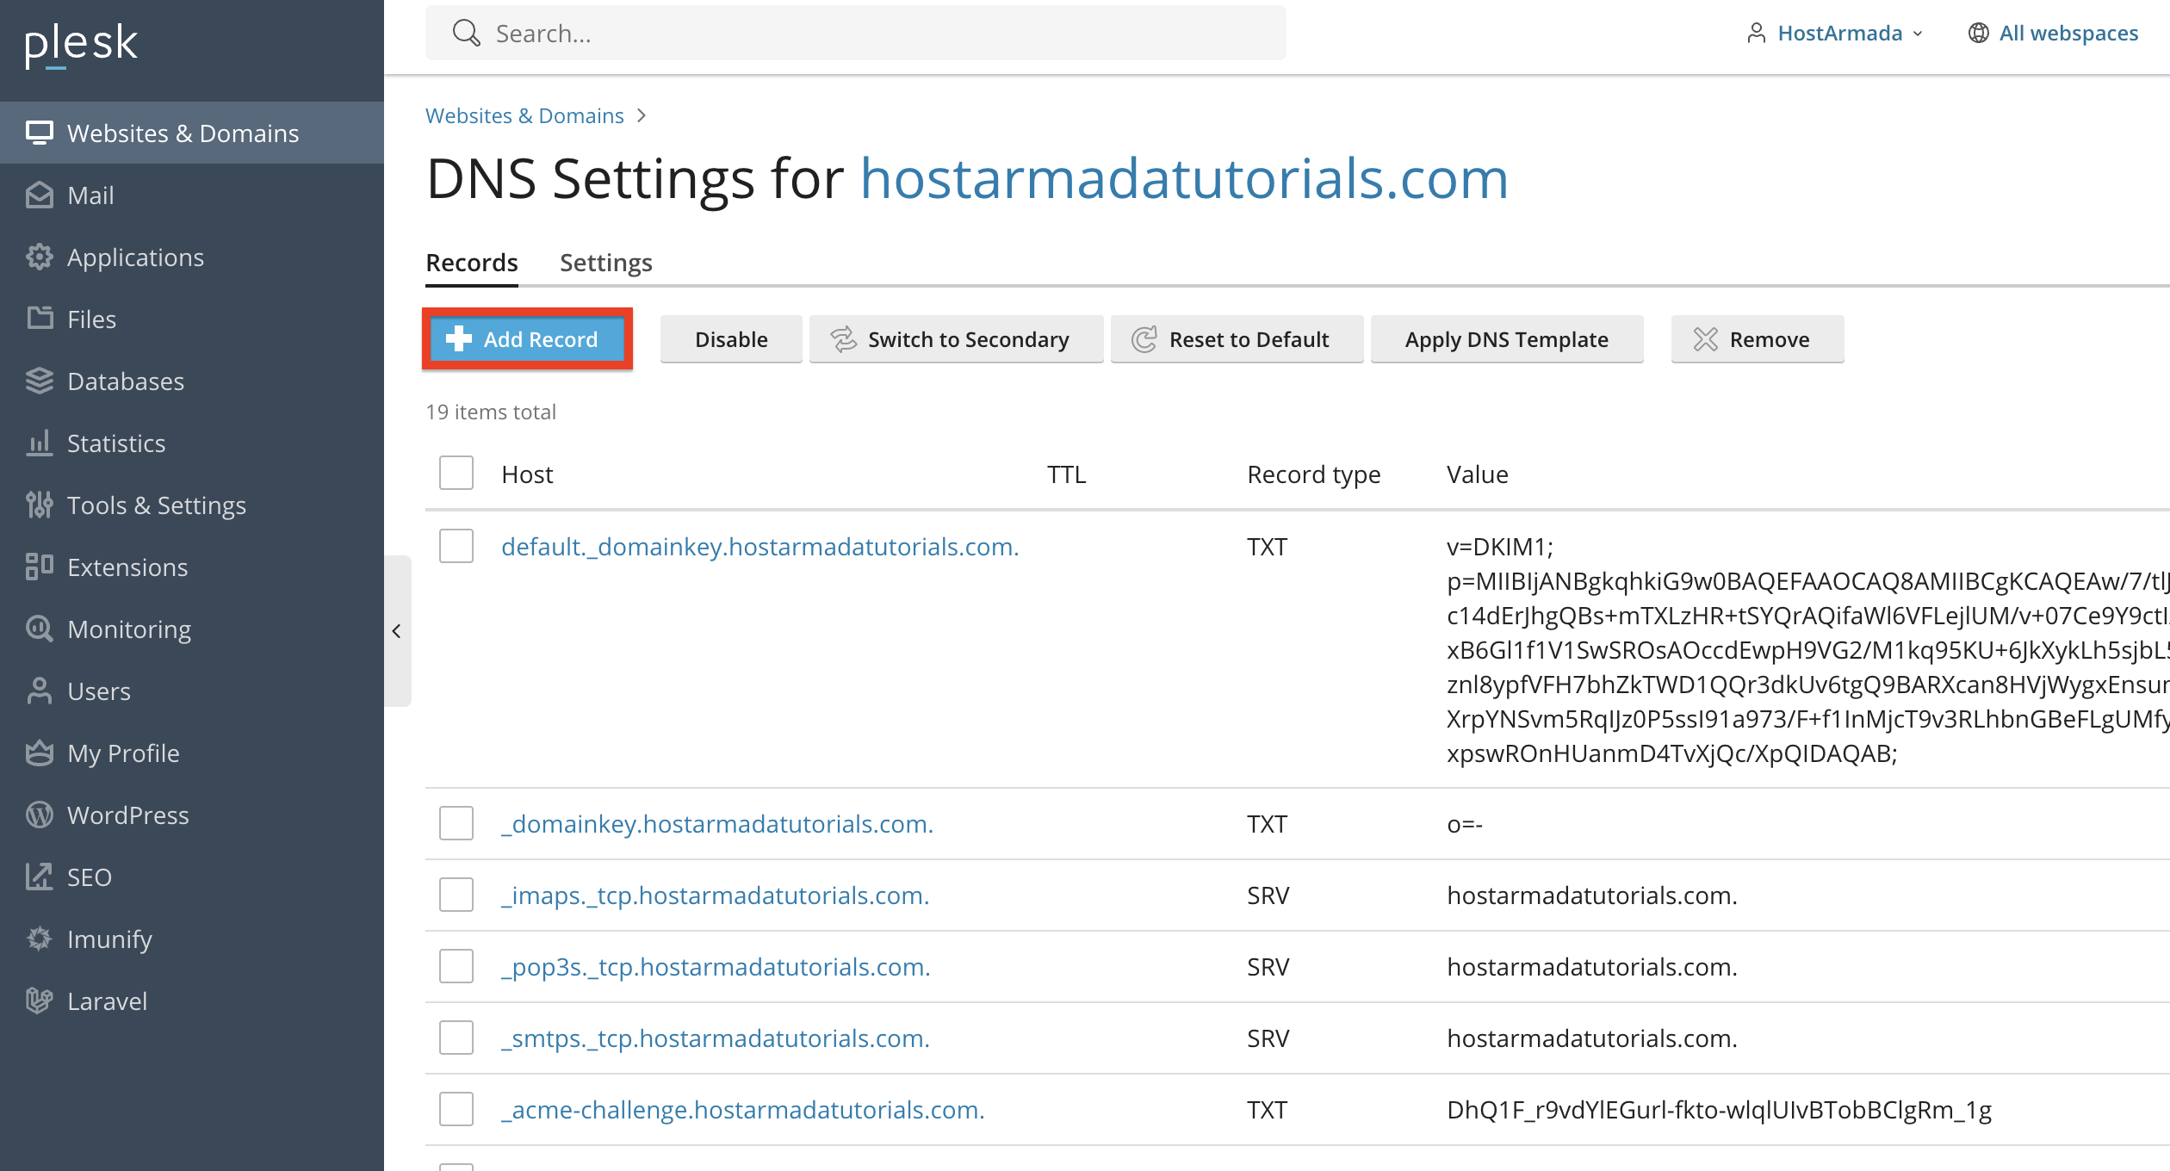Open the All webspaces selector
Viewport: 2170px width, 1171px height.
click(x=2054, y=34)
